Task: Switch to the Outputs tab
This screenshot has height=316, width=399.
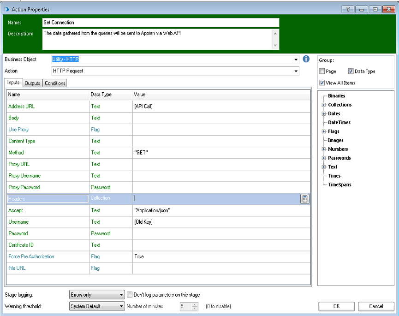Action: (x=32, y=83)
